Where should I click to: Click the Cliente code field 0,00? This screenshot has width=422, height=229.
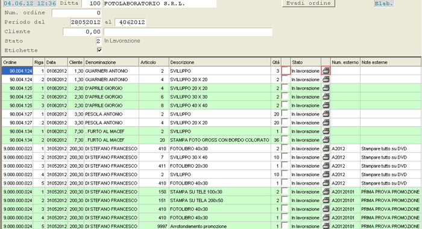click(x=82, y=32)
